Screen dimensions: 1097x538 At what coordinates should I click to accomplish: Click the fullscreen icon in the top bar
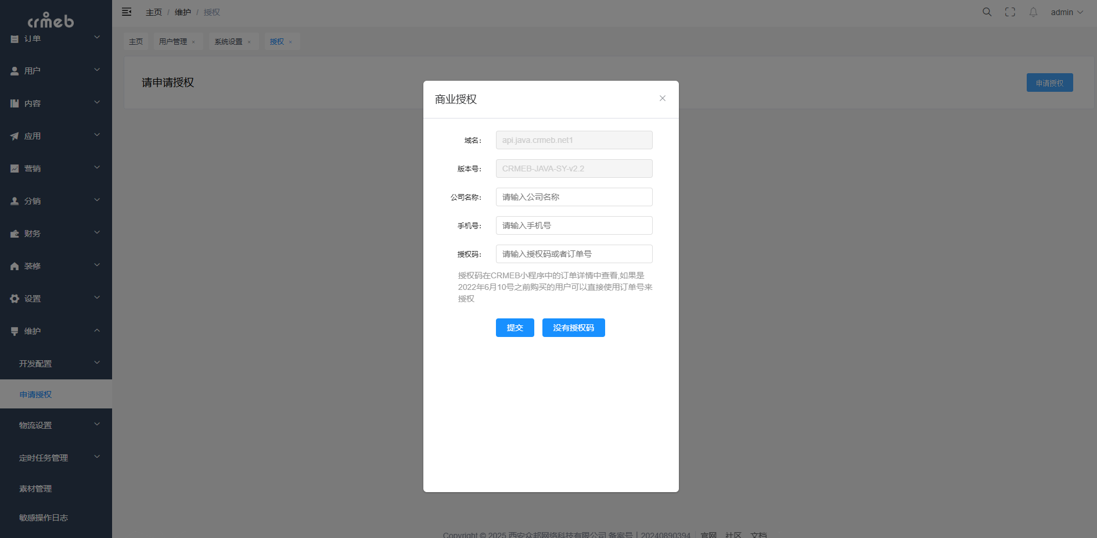tap(1010, 12)
